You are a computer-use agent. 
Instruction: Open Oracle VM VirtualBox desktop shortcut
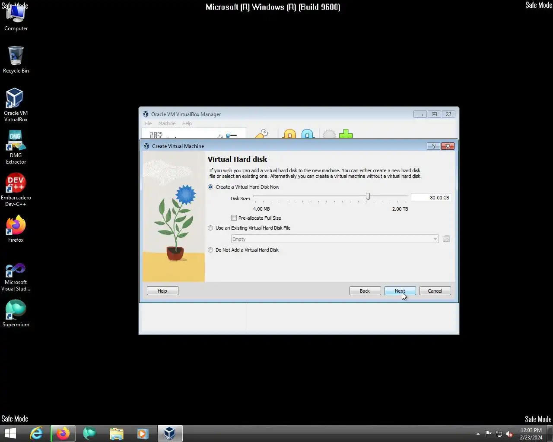pyautogui.click(x=16, y=105)
